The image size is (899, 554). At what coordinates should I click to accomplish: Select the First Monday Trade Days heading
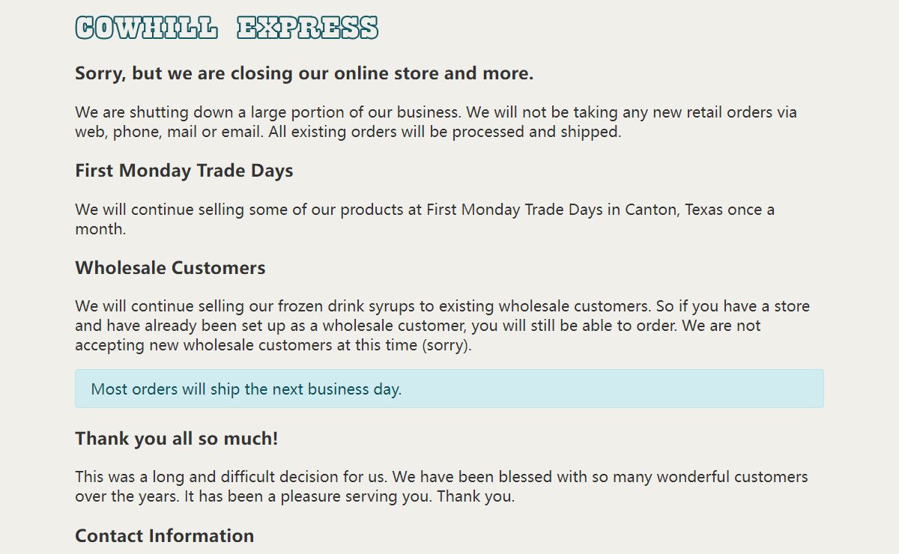(x=184, y=171)
